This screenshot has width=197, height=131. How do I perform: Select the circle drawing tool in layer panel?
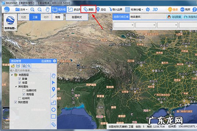[54, 110]
